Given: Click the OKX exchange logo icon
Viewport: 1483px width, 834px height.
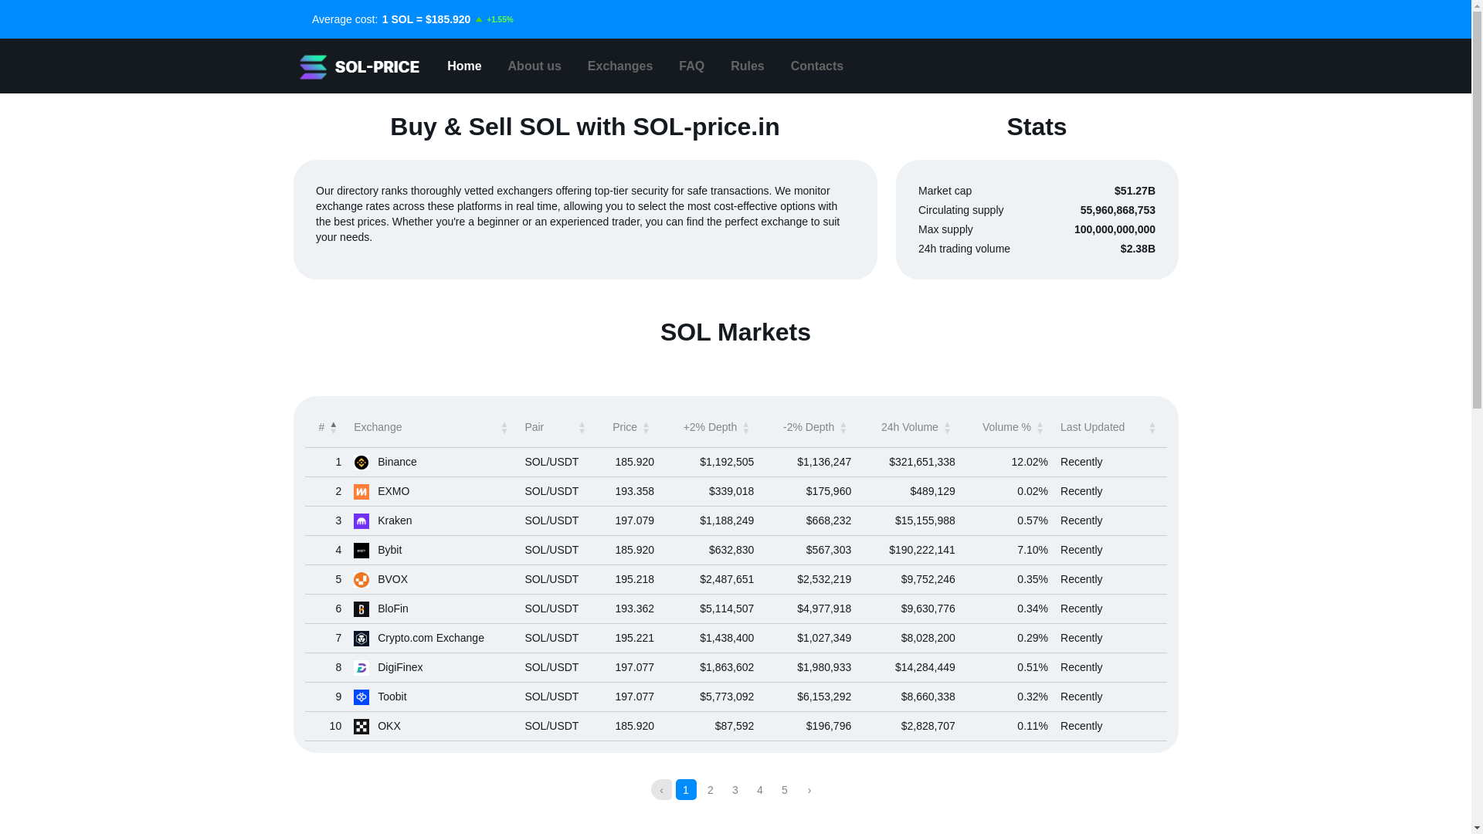Looking at the screenshot, I should point(361,727).
